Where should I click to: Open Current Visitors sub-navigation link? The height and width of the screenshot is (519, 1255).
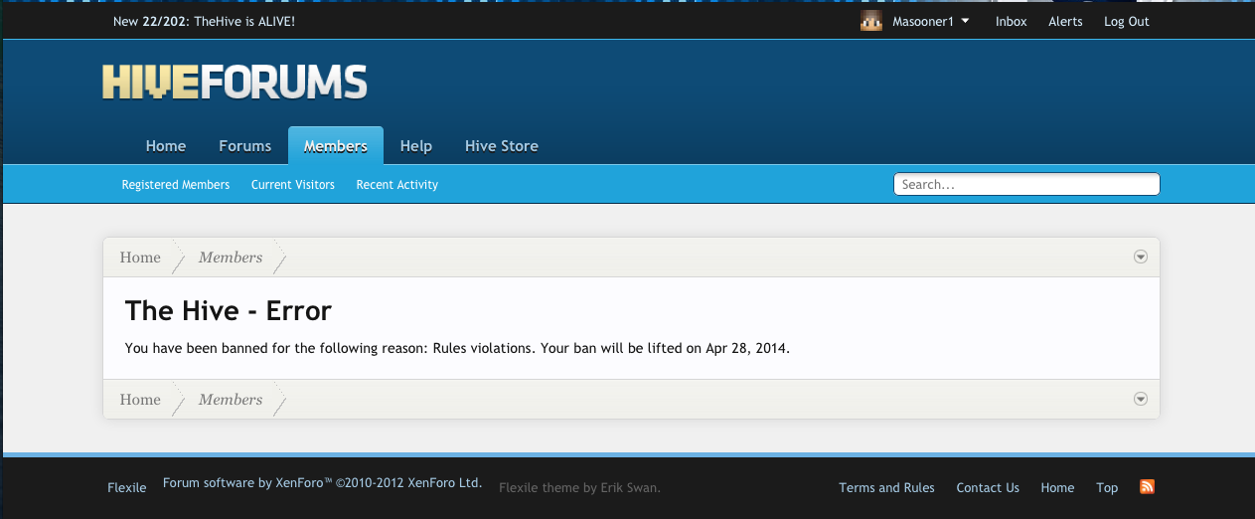[293, 185]
